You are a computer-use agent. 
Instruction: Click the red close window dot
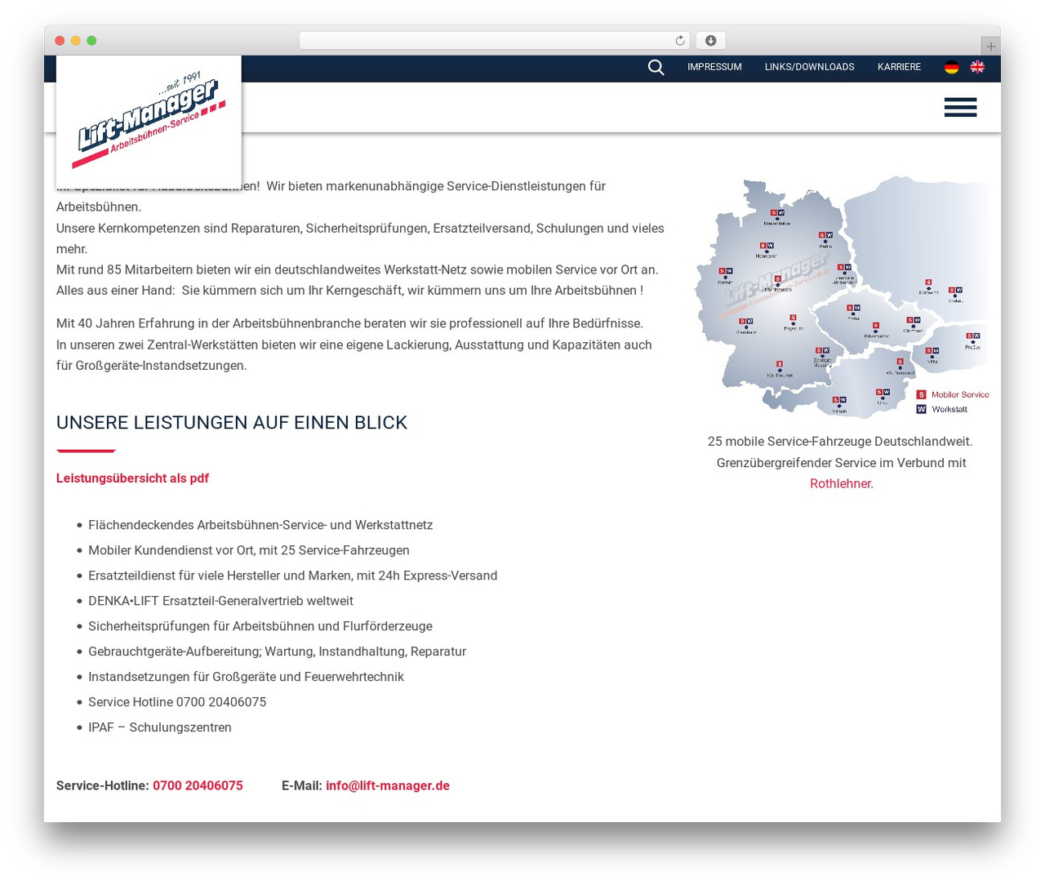point(60,41)
